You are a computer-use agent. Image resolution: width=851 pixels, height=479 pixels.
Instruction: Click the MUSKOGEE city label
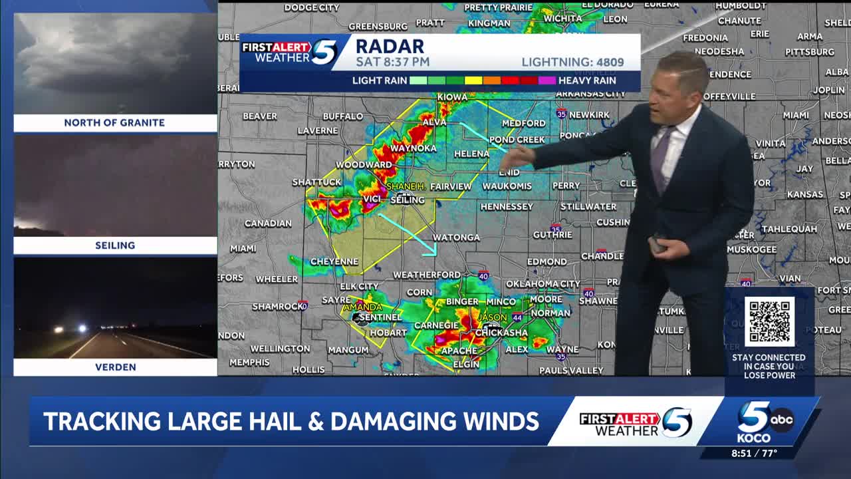pyautogui.click(x=751, y=250)
